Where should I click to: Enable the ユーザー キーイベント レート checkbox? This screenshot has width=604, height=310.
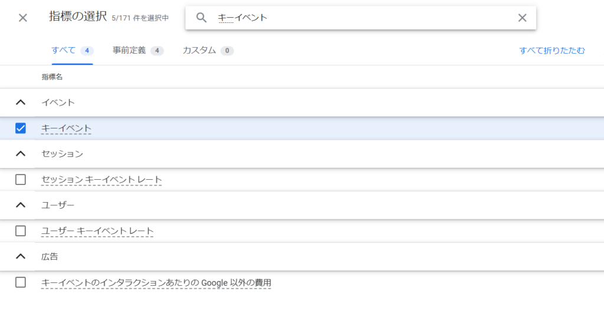21,231
